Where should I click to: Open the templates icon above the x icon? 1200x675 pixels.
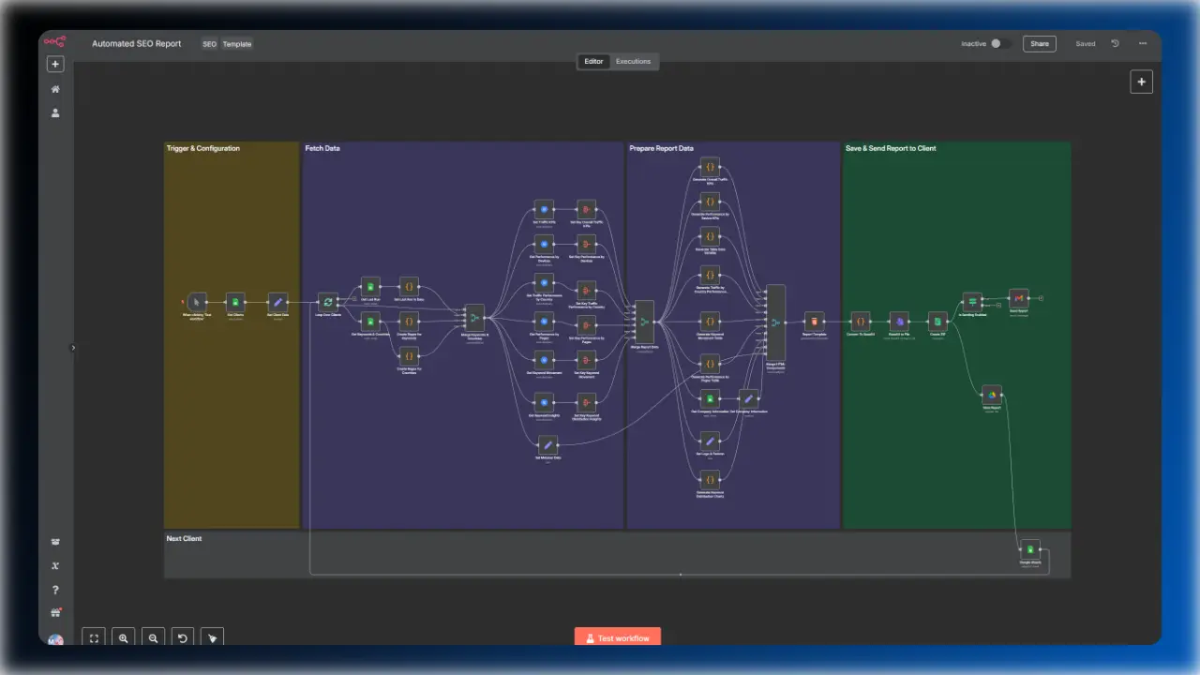pos(55,542)
